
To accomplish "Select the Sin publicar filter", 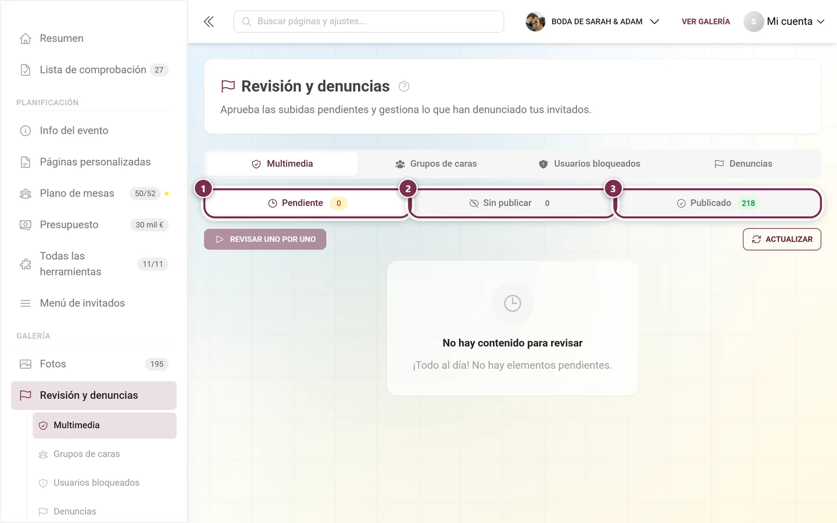I will click(x=512, y=203).
